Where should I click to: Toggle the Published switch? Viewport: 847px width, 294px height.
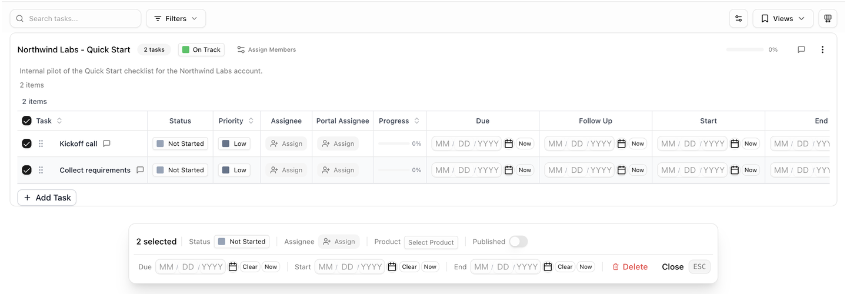tap(518, 242)
